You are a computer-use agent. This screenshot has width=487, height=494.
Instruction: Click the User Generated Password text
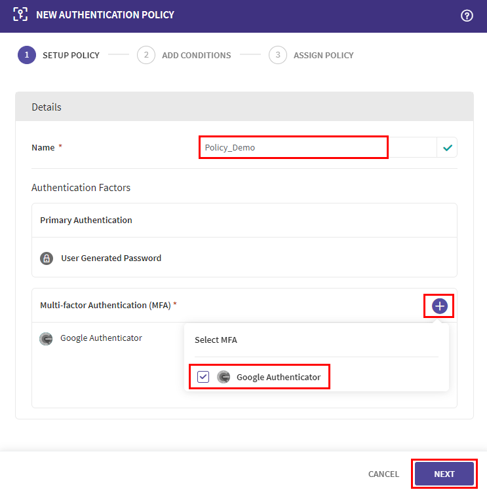coord(111,258)
